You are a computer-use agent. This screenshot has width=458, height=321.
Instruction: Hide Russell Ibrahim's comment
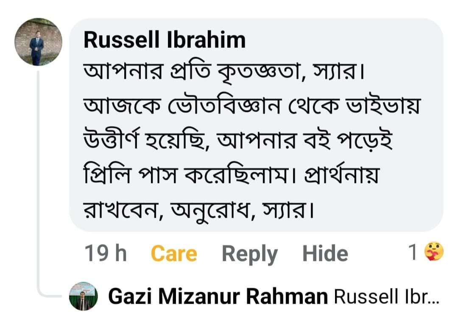pos(325,254)
